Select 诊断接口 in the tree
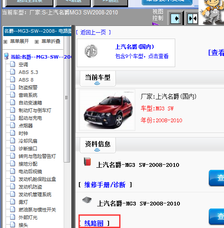 point(28,149)
